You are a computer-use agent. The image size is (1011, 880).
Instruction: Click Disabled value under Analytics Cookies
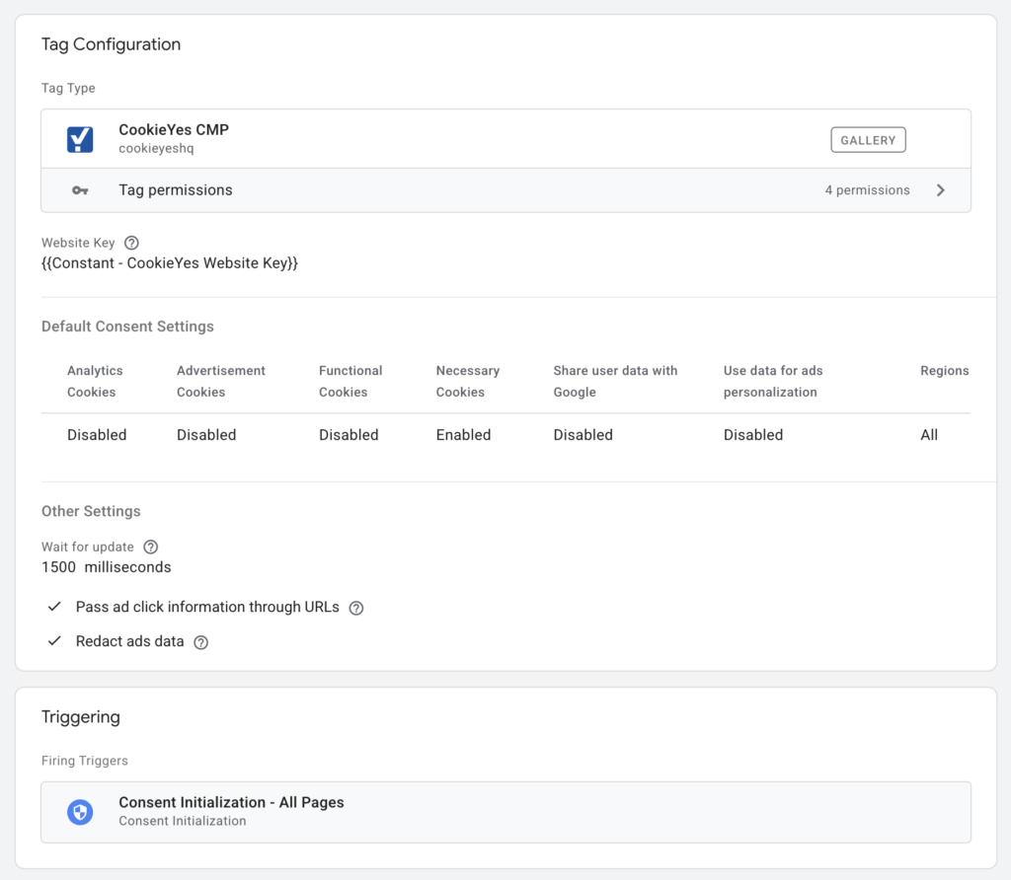point(97,435)
